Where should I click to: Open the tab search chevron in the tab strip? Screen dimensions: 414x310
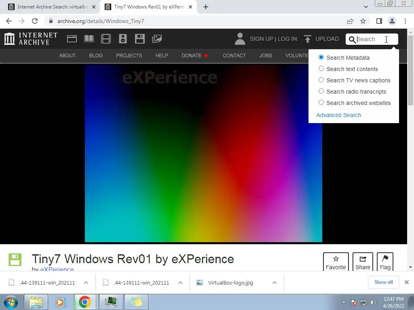click(x=365, y=7)
